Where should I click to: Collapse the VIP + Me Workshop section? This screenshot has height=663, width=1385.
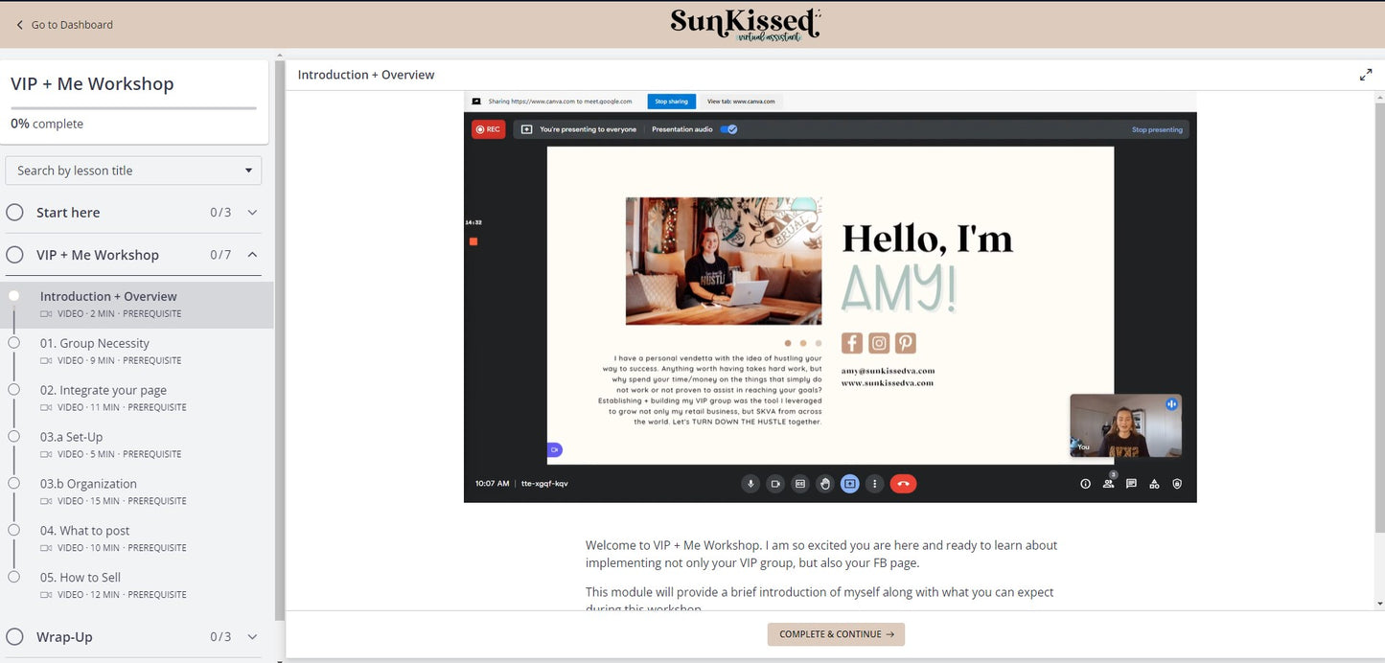252,255
